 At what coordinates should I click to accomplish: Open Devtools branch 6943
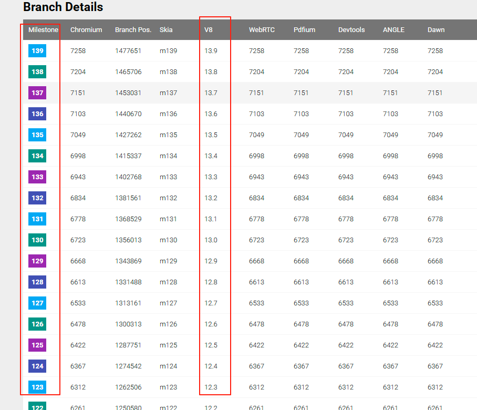click(346, 177)
